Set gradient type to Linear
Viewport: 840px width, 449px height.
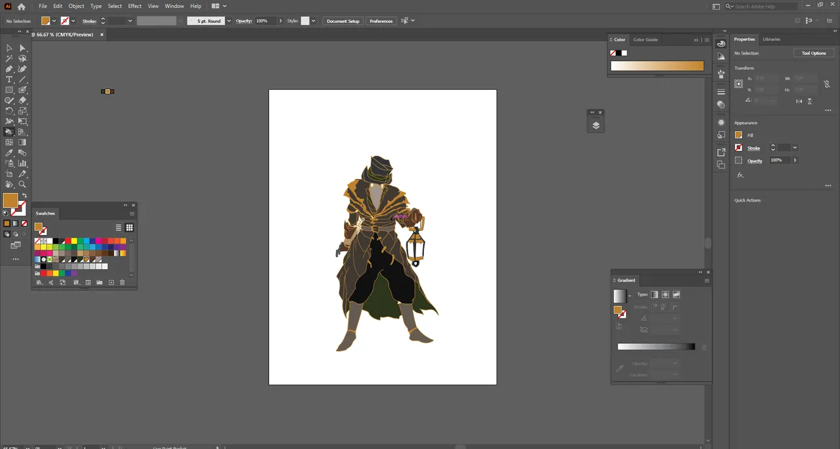(654, 294)
